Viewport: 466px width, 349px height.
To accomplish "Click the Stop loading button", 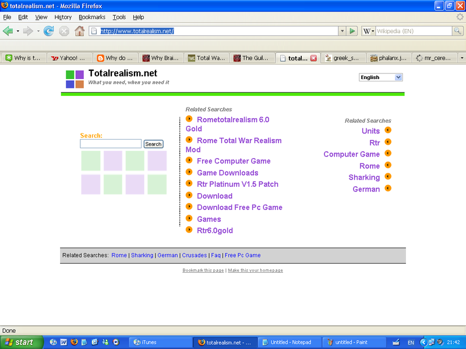I will pyautogui.click(x=64, y=31).
